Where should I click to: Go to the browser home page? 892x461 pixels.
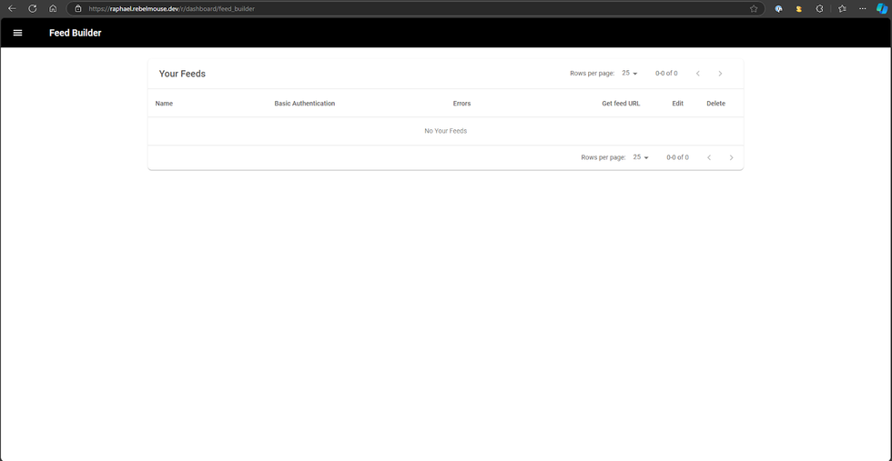53,9
